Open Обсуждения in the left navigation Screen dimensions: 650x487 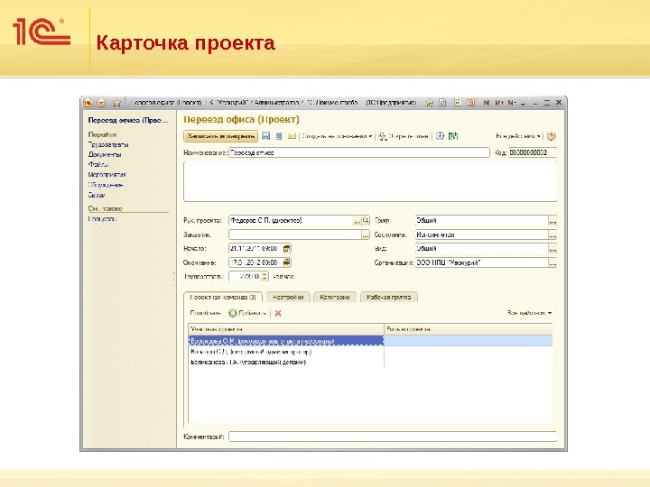point(106,185)
